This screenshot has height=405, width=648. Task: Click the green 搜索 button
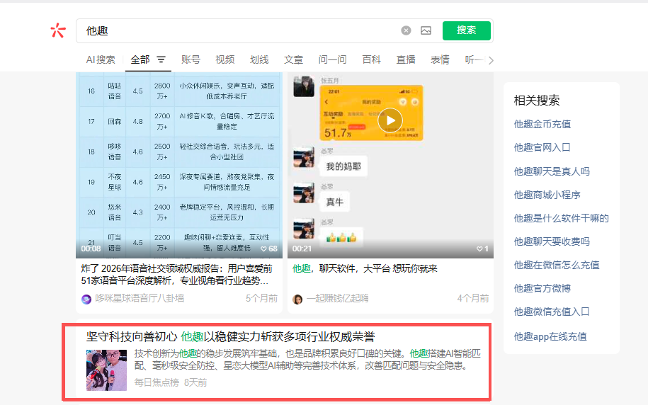point(466,30)
